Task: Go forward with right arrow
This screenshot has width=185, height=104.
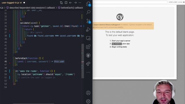Action: [75, 3]
